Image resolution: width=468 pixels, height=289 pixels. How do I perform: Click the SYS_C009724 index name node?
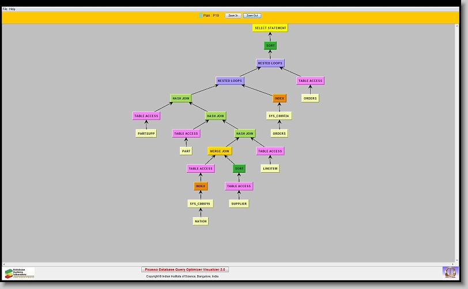pos(279,116)
